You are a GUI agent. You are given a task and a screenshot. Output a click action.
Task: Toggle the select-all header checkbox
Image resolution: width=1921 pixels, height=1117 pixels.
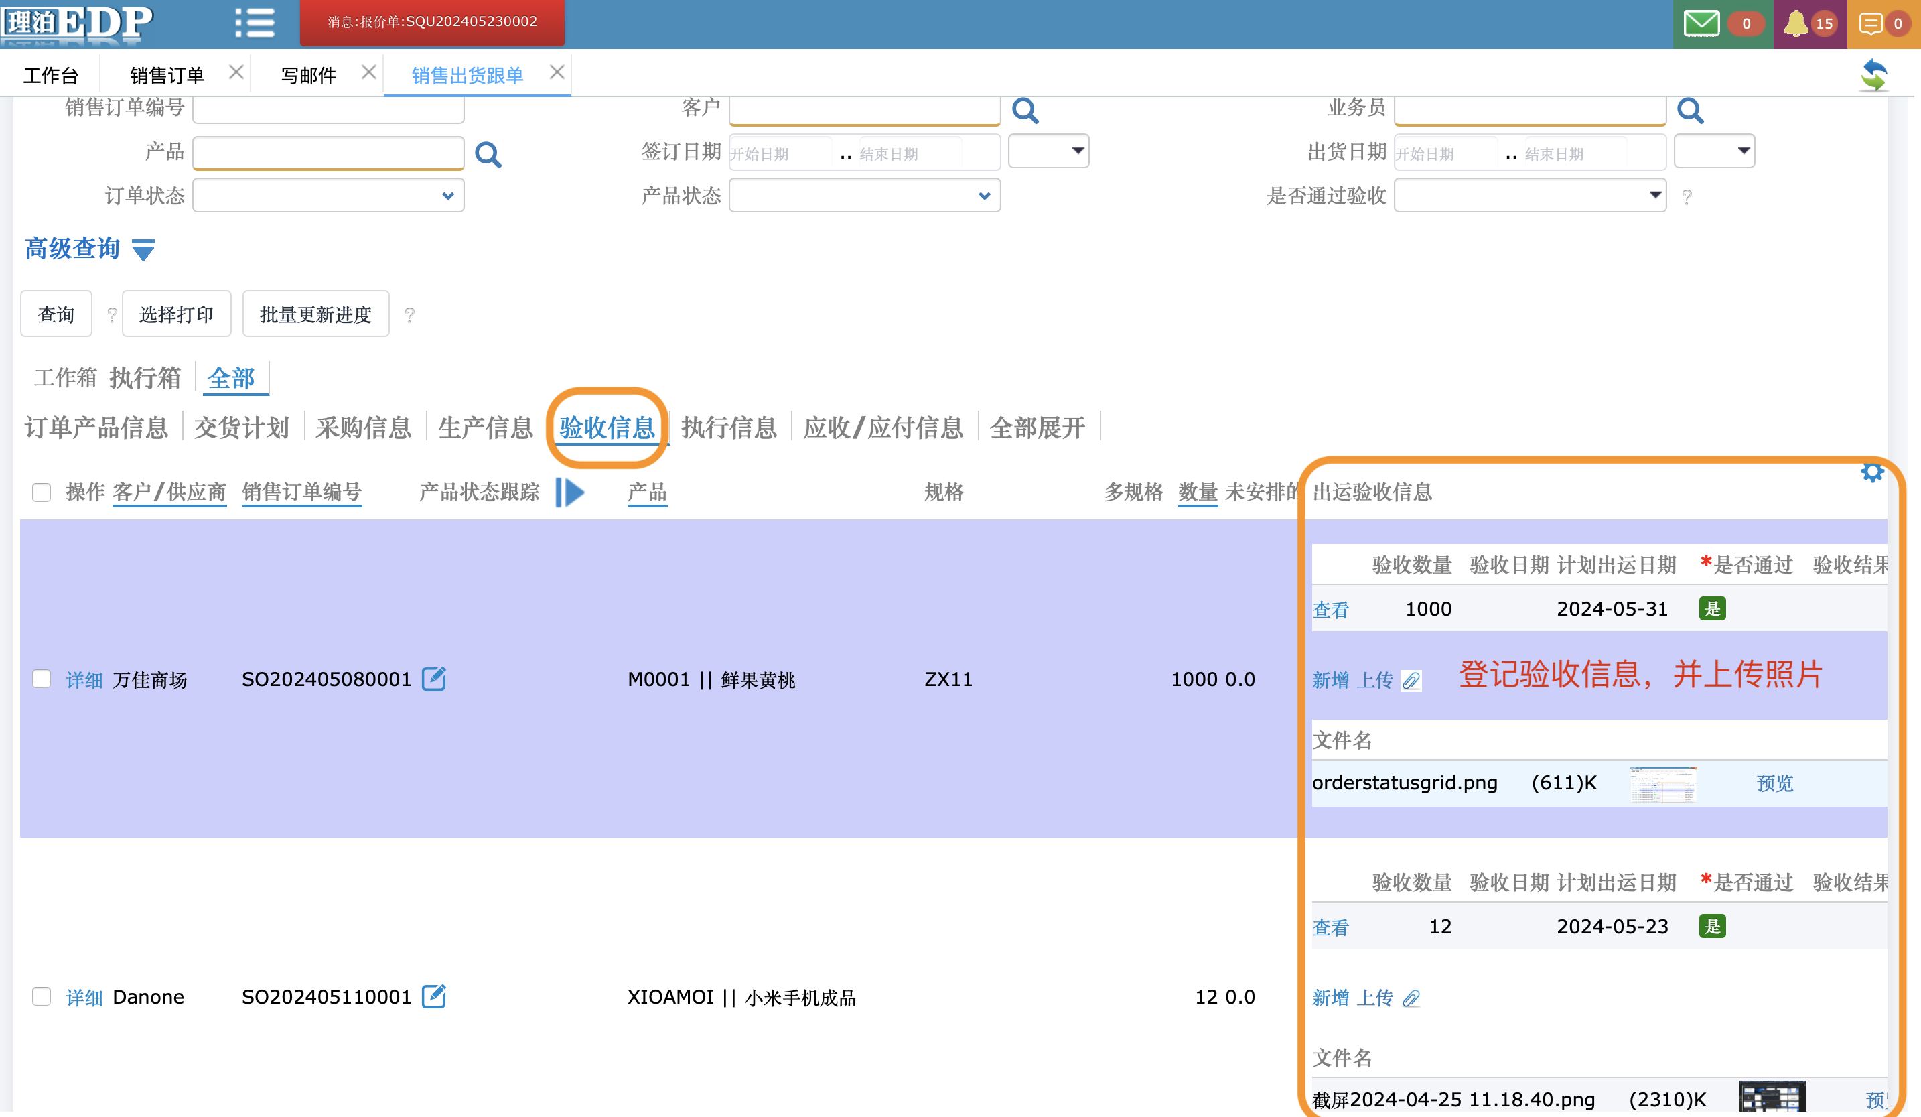pos(42,492)
